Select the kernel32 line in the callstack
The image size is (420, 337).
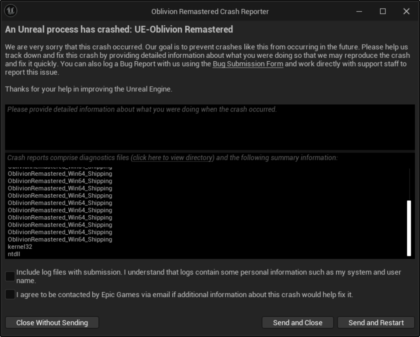click(20, 247)
